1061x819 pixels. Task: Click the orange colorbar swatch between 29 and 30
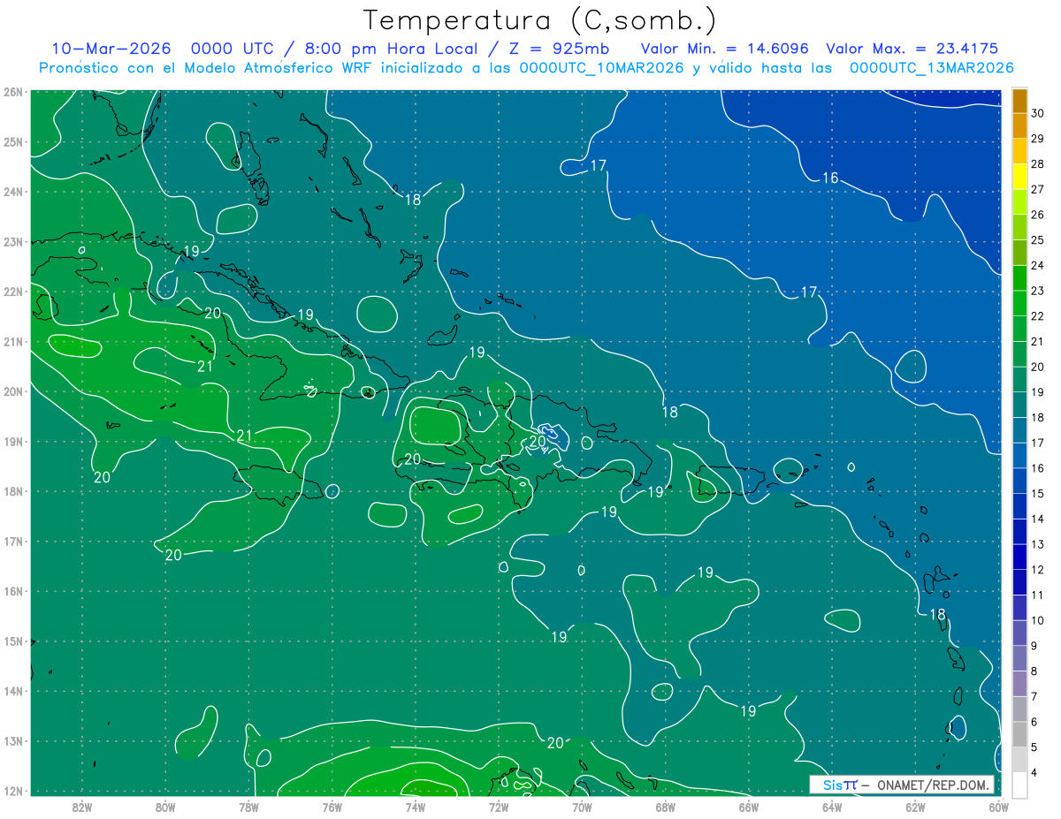[x=1019, y=125]
